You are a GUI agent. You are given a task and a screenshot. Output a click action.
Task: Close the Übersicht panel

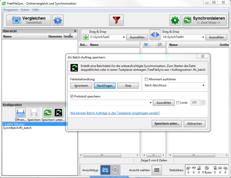pos(75,31)
